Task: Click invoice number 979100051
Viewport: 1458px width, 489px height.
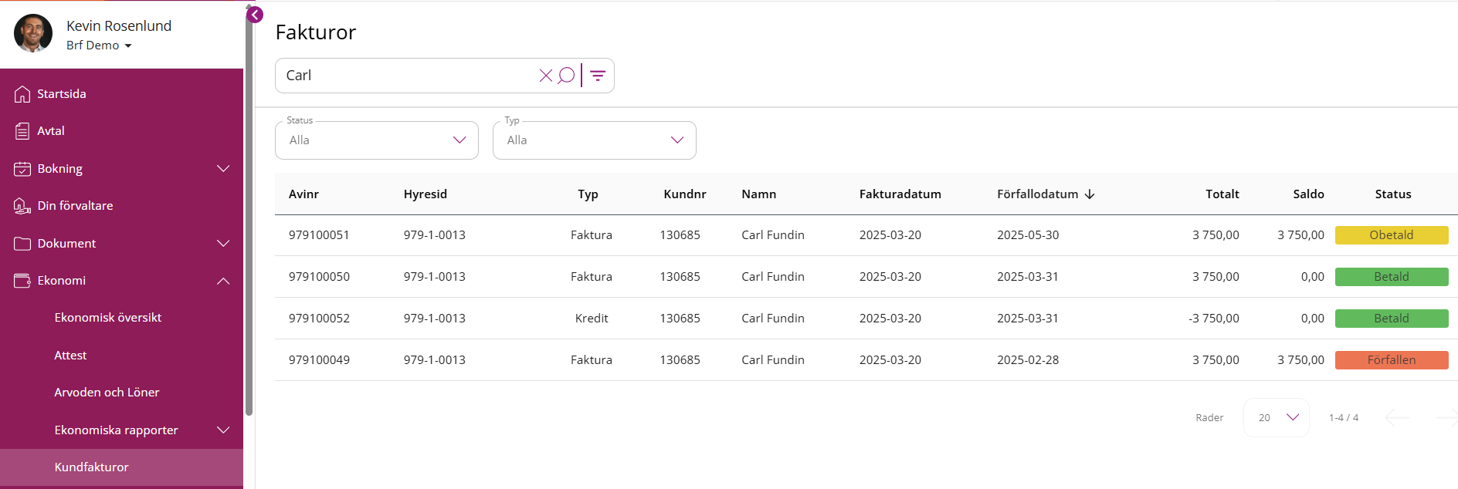Action: (x=319, y=235)
